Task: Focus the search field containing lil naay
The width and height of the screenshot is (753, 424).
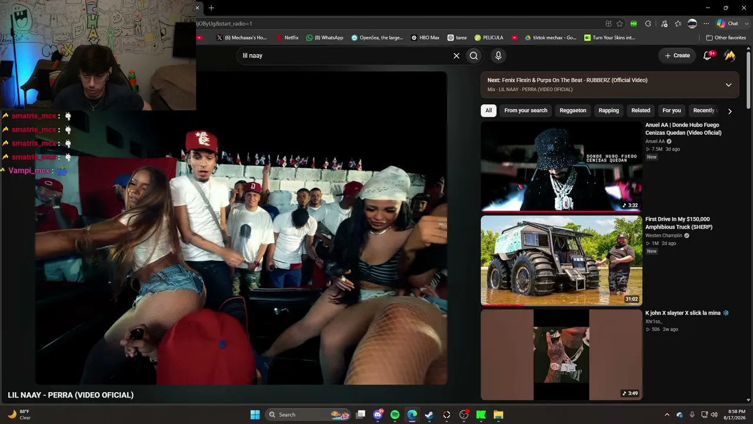Action: [344, 55]
